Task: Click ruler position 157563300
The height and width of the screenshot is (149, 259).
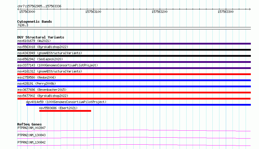Action: coord(226,12)
